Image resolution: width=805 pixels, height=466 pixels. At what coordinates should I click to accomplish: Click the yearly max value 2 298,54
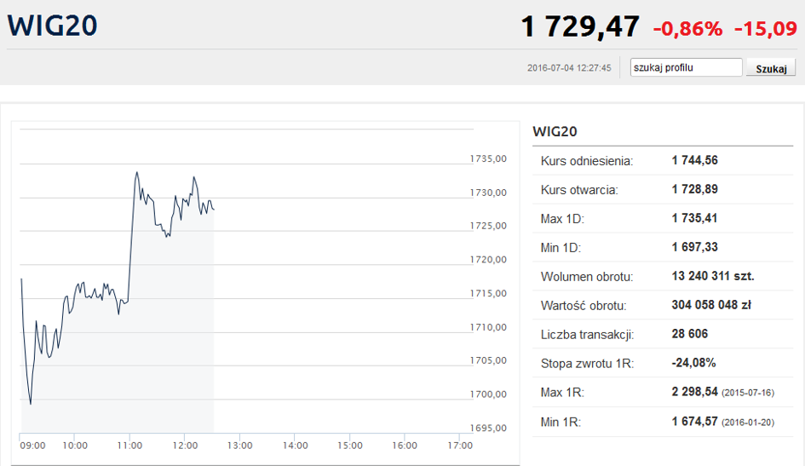click(694, 392)
